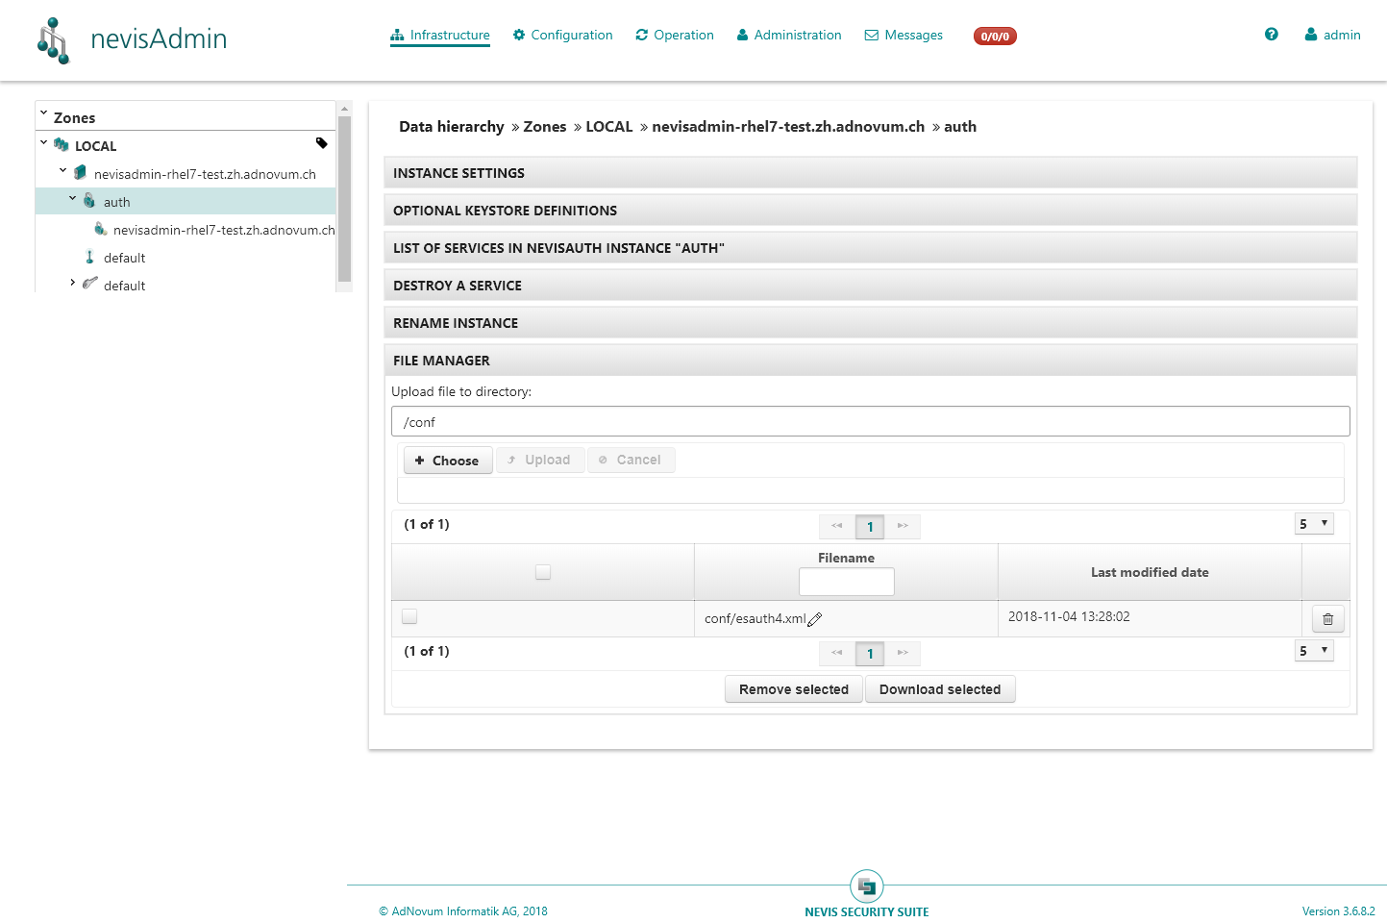Click the Choose file button
The height and width of the screenshot is (923, 1387).
[x=447, y=461]
